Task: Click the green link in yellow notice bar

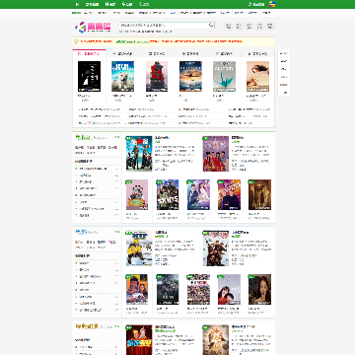Action: [x=132, y=41]
